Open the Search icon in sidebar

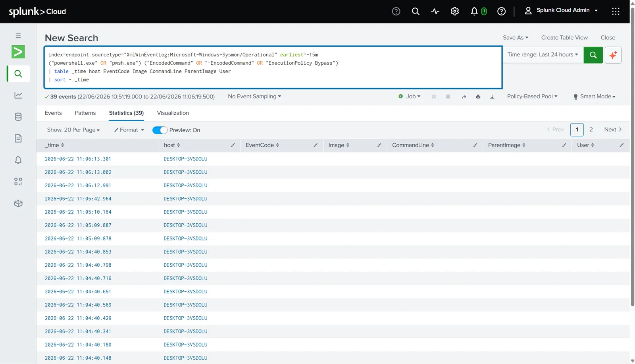(x=18, y=74)
